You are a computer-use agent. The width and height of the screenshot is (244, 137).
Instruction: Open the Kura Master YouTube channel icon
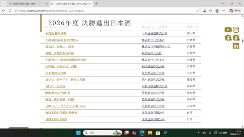228,30
